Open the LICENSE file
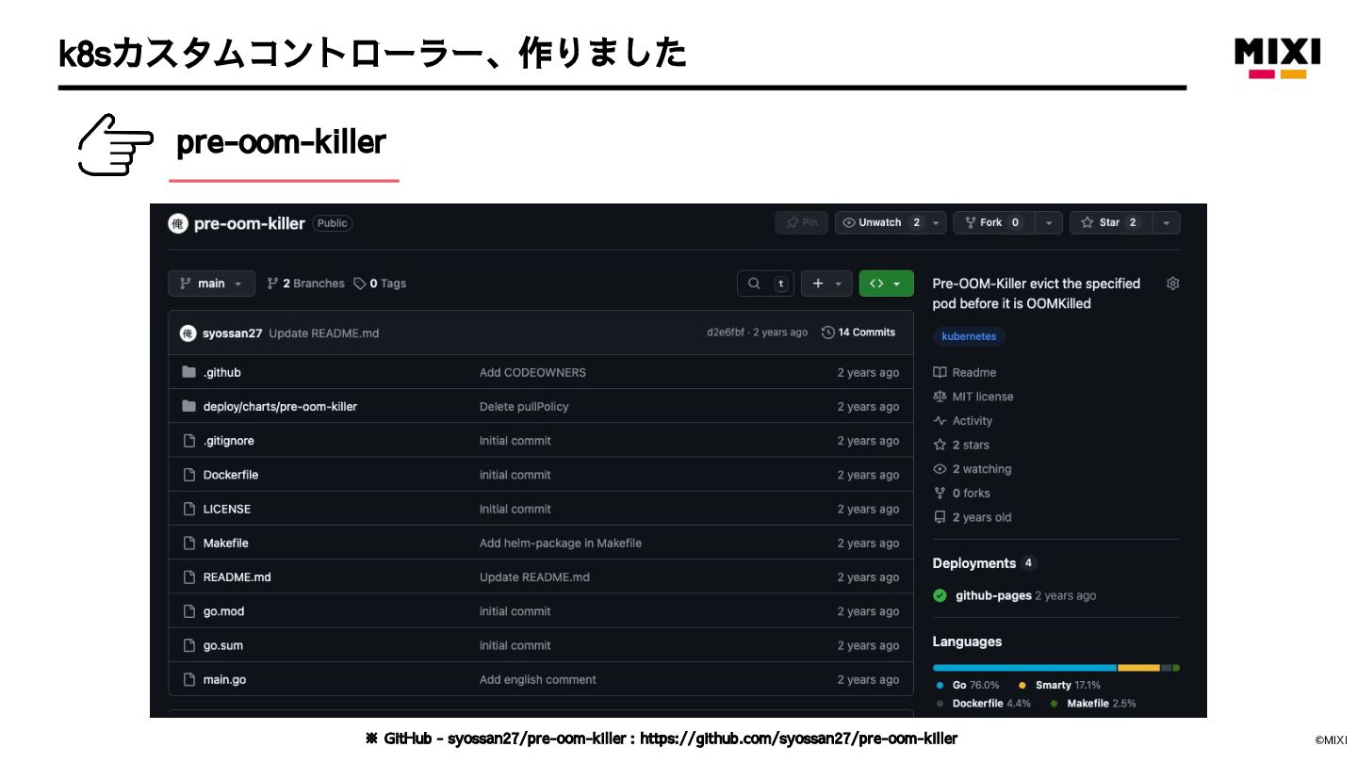The height and width of the screenshot is (763, 1357). pyautogui.click(x=226, y=509)
